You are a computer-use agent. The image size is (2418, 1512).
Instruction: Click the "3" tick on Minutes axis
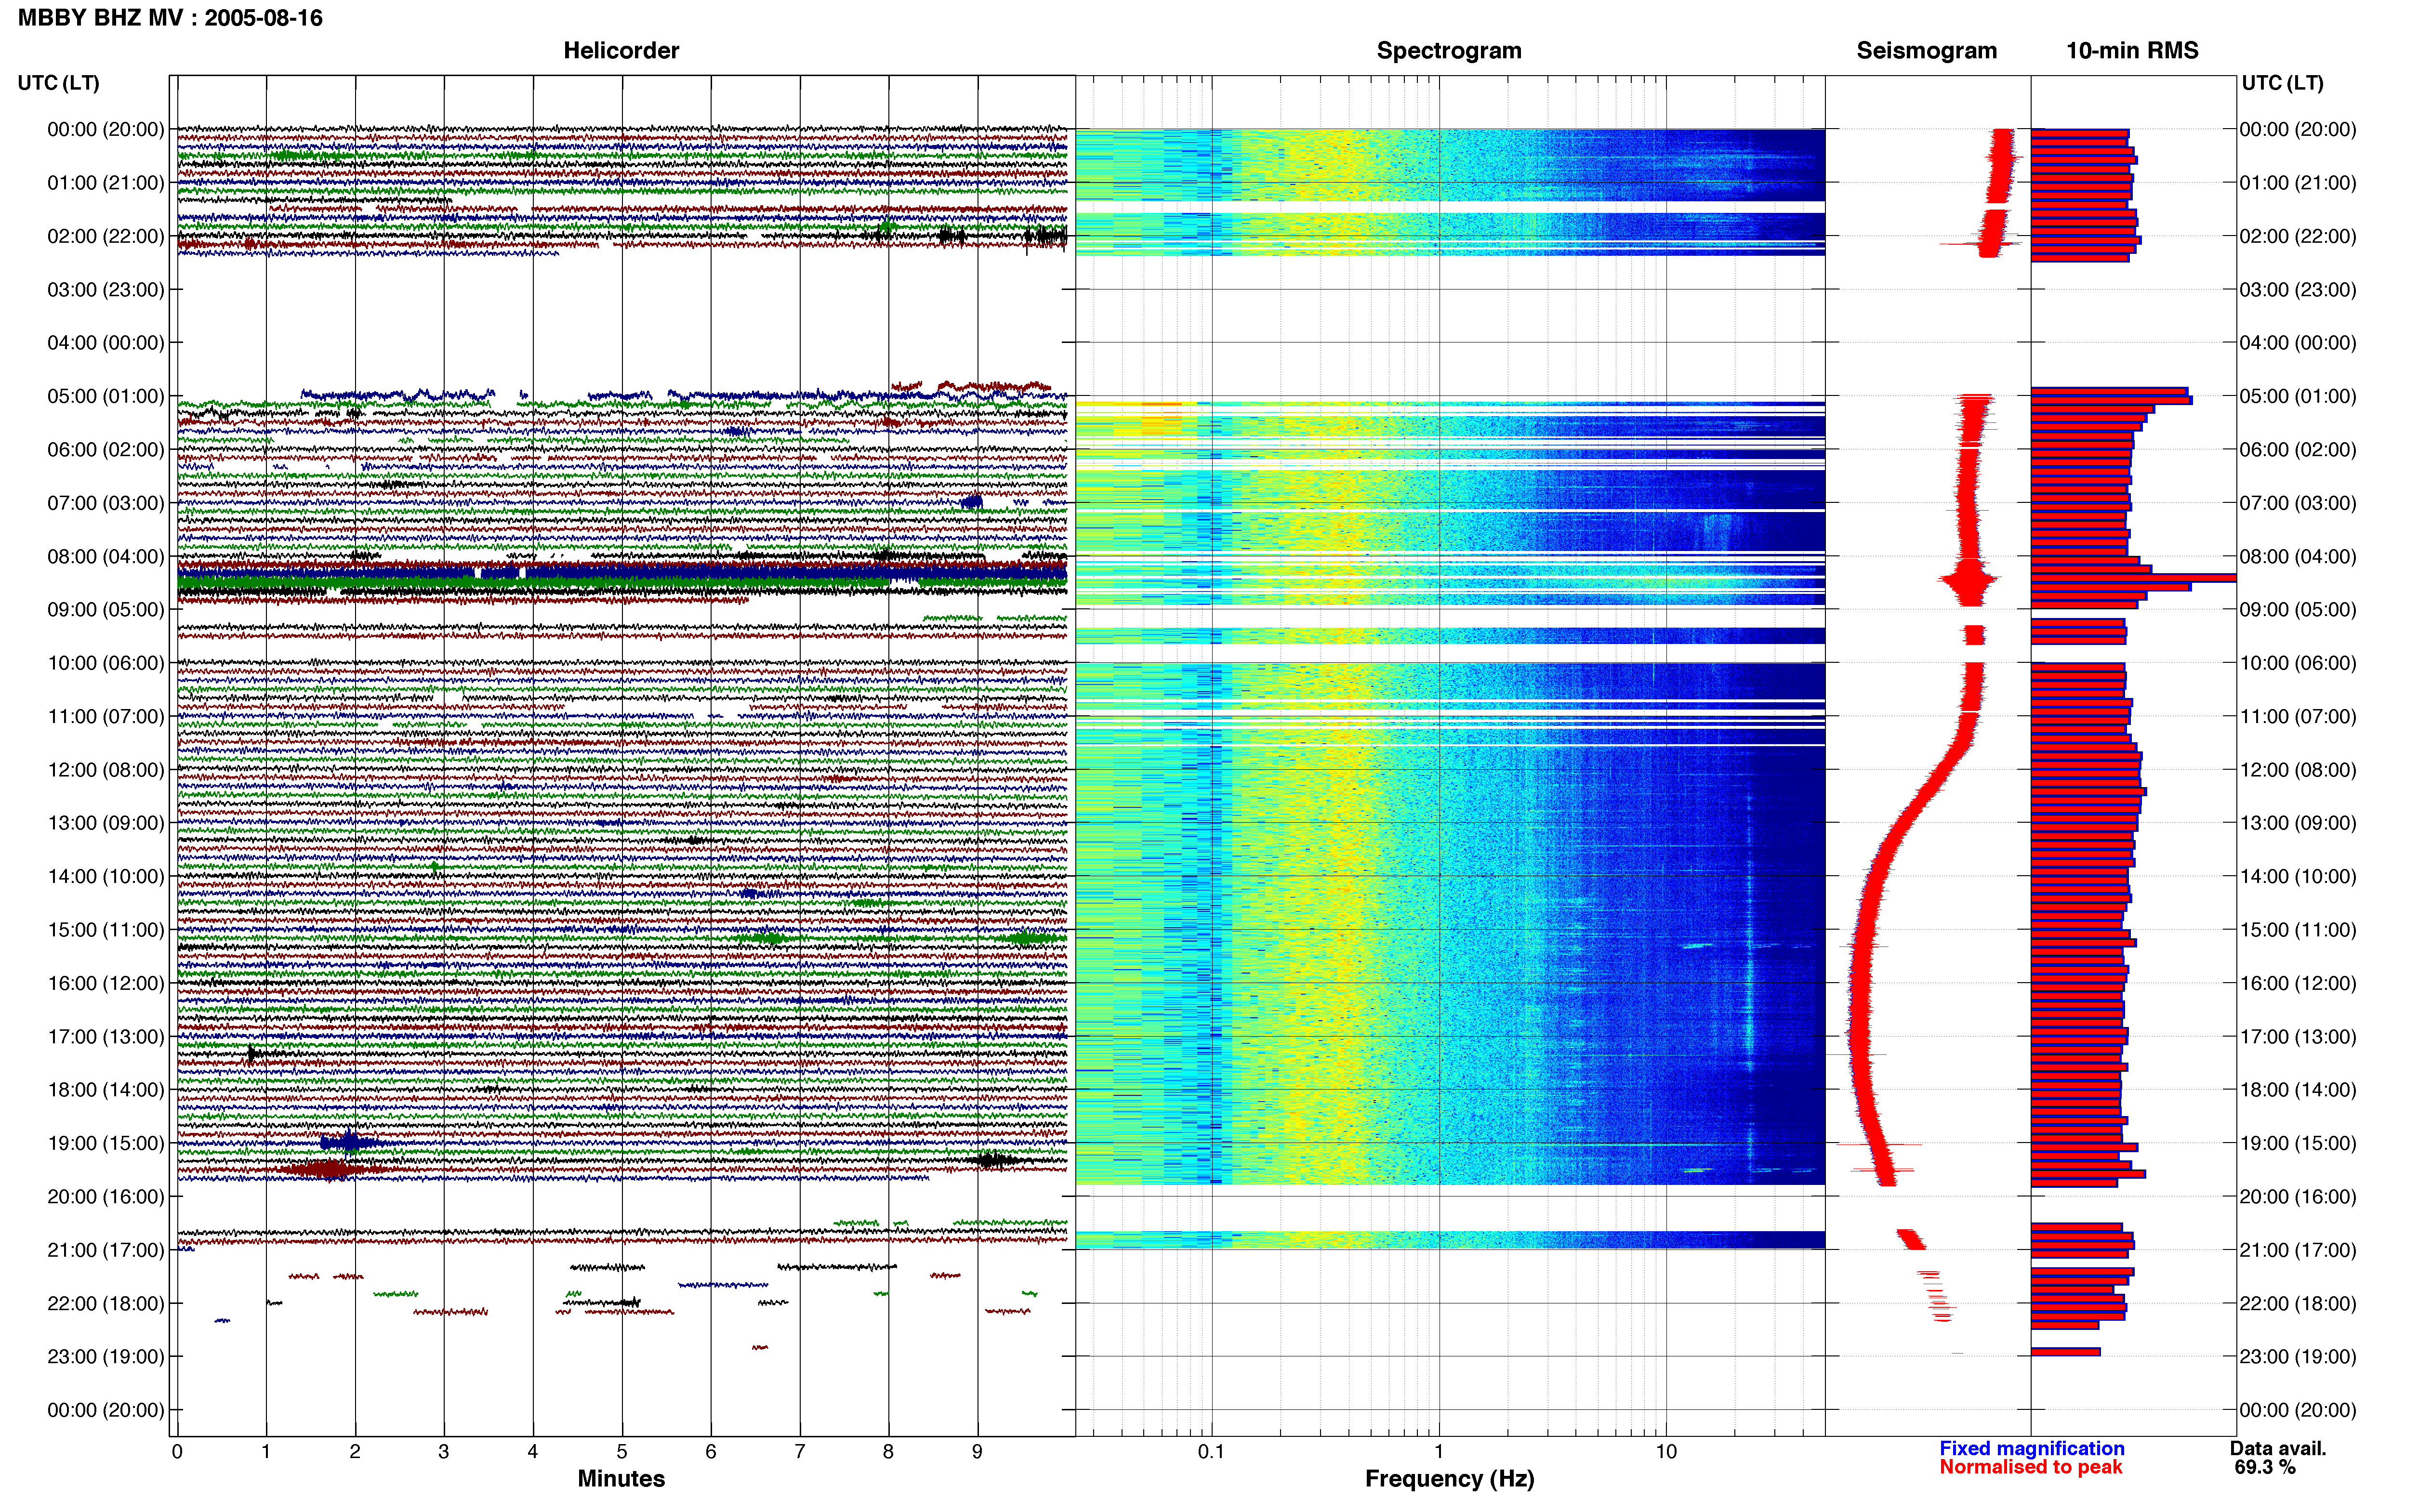tap(444, 1452)
